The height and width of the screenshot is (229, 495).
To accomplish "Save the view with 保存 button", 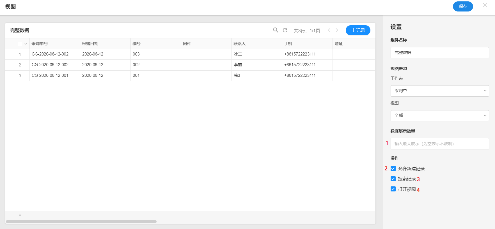I will (x=463, y=6).
